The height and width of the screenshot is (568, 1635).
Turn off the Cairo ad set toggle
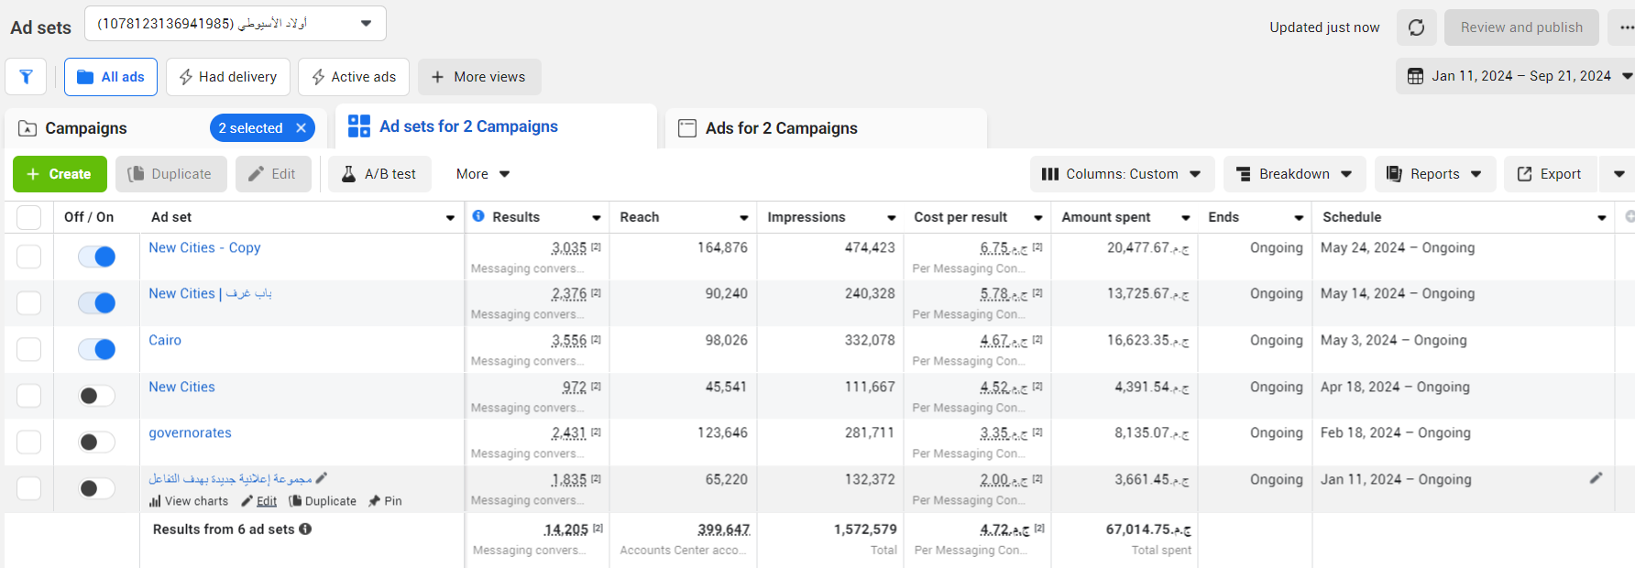(97, 349)
